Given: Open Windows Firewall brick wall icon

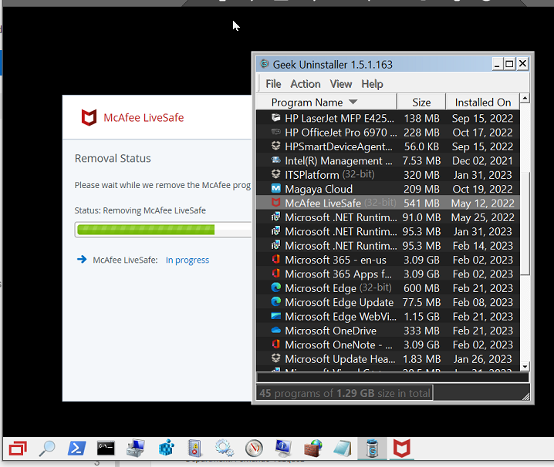Looking at the screenshot, I should tap(313, 449).
